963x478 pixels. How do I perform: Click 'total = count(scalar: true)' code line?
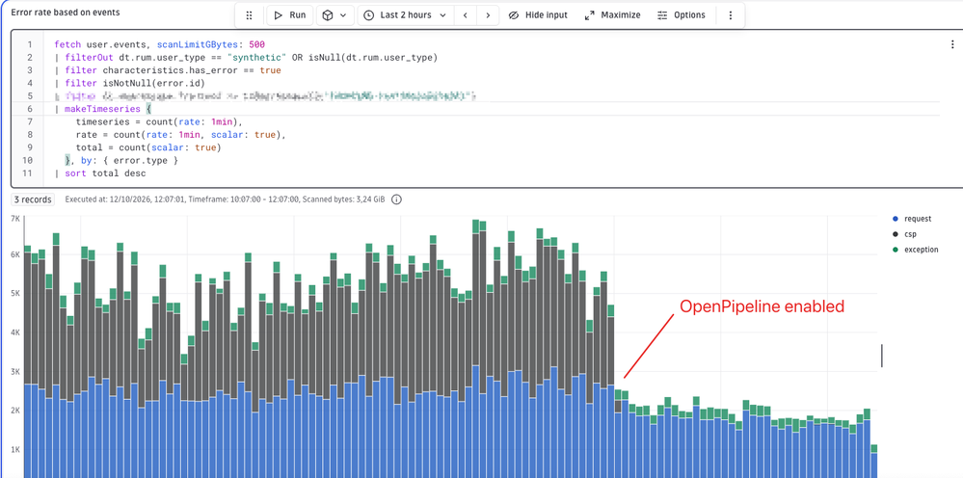[148, 147]
